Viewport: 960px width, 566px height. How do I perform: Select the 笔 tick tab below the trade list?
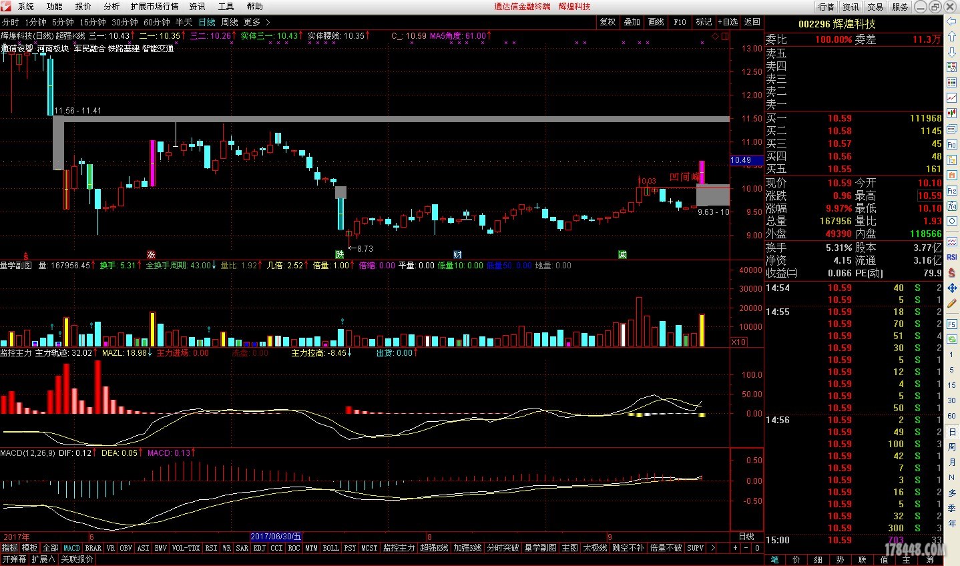774,559
